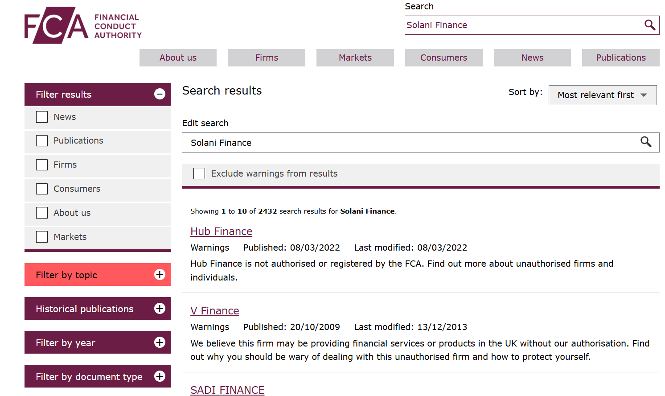
Task: Click the FCA logo
Action: [x=83, y=25]
